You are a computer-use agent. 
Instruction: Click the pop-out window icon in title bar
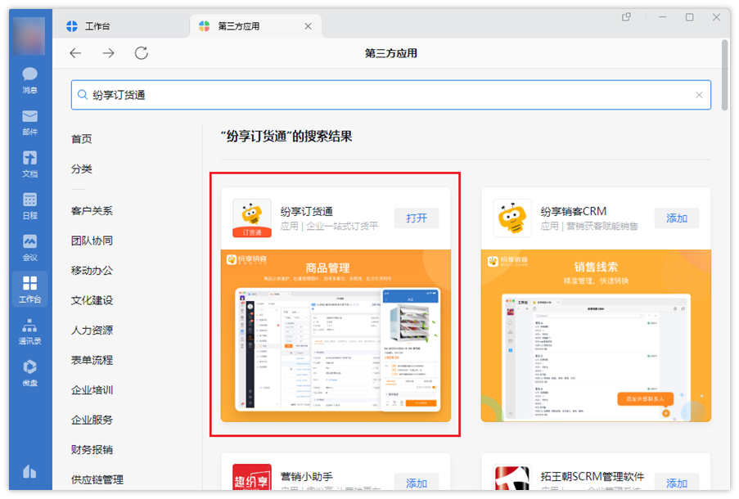click(626, 17)
